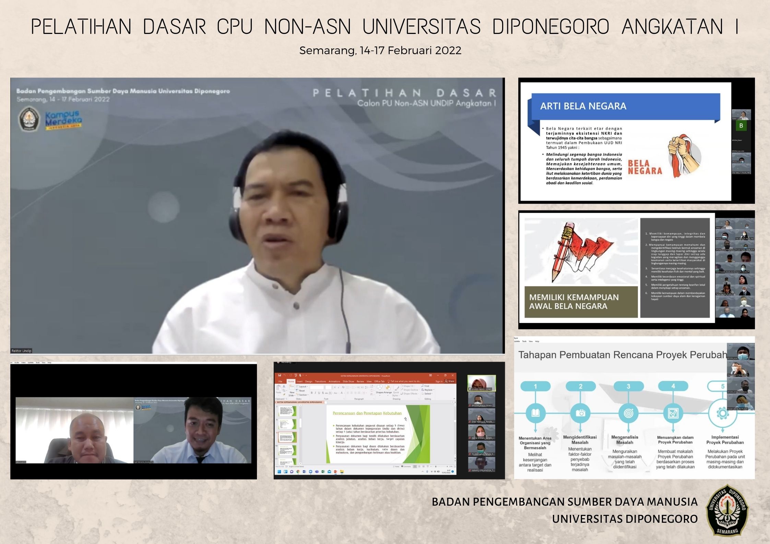
Task: Switch to Slide Sorter view in the status bar
Action: point(419,467)
